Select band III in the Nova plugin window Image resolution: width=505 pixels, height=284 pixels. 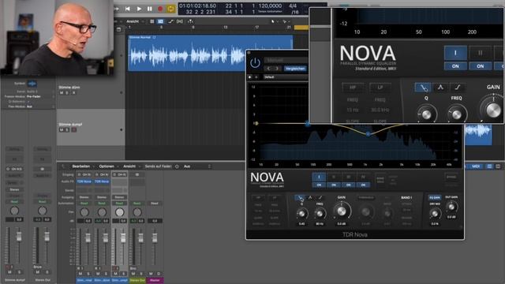[x=348, y=177]
